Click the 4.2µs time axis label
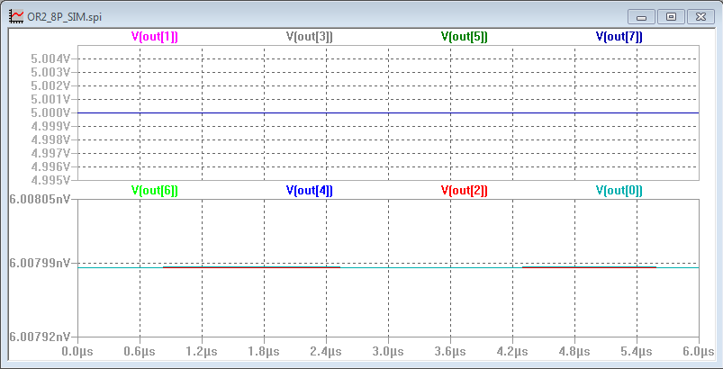The image size is (723, 369). tap(512, 353)
